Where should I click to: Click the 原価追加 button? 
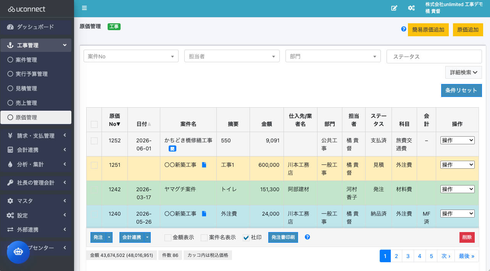[x=468, y=30]
